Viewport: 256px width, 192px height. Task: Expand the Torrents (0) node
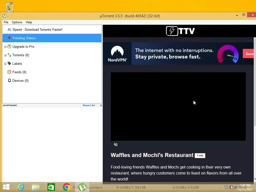(x=5, y=55)
